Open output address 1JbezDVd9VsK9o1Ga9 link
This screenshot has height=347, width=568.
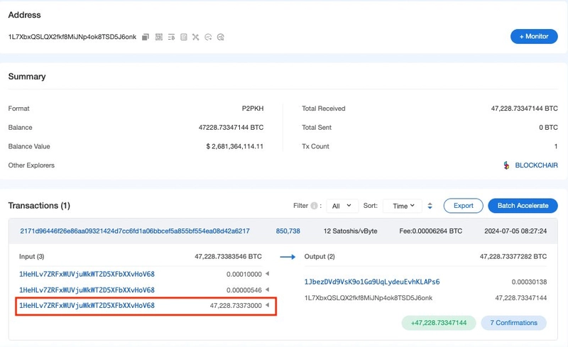(x=371, y=282)
